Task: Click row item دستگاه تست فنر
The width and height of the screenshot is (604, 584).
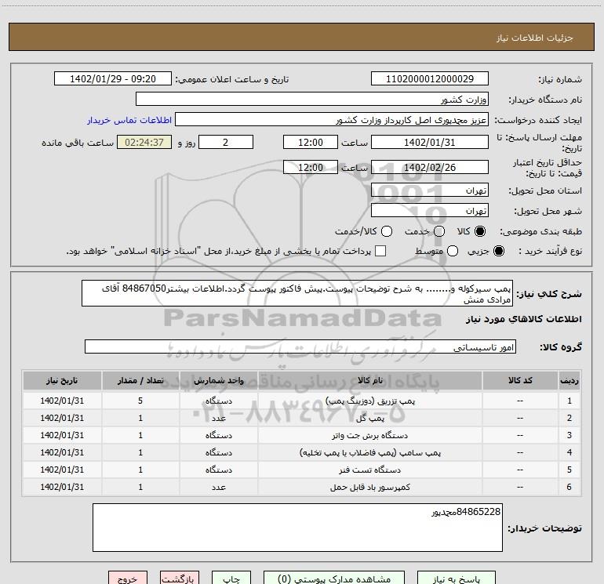Action: pos(369,470)
